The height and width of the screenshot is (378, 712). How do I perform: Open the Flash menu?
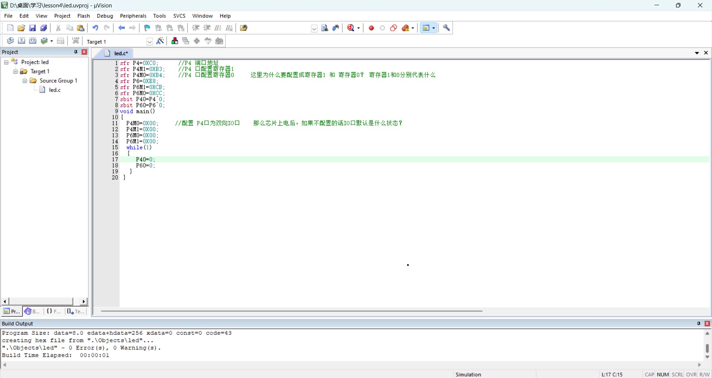click(x=83, y=16)
